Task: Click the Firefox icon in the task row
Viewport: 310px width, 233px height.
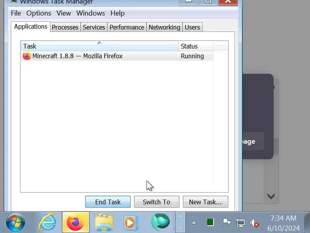Action: 27,56
